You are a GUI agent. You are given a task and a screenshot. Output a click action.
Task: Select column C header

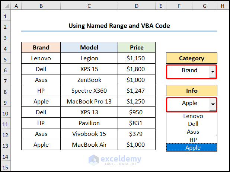tap(89, 6)
